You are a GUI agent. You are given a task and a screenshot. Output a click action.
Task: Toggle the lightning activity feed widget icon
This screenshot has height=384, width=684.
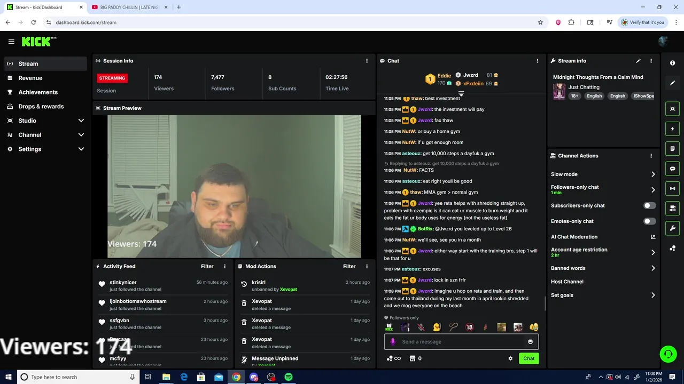click(x=672, y=129)
